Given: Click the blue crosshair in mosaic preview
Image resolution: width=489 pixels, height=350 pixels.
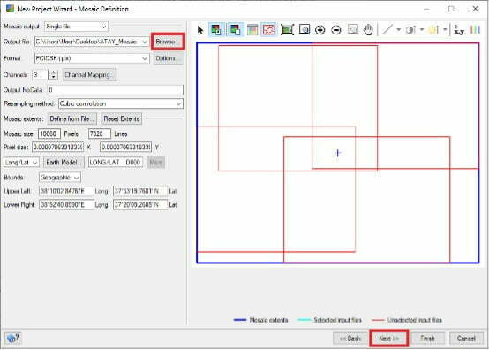Looking at the screenshot, I should [x=338, y=153].
